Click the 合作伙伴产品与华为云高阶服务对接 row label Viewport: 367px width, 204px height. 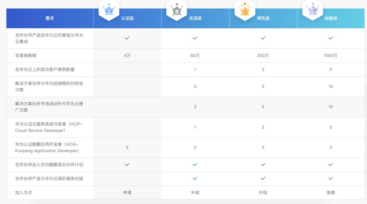coord(49,179)
